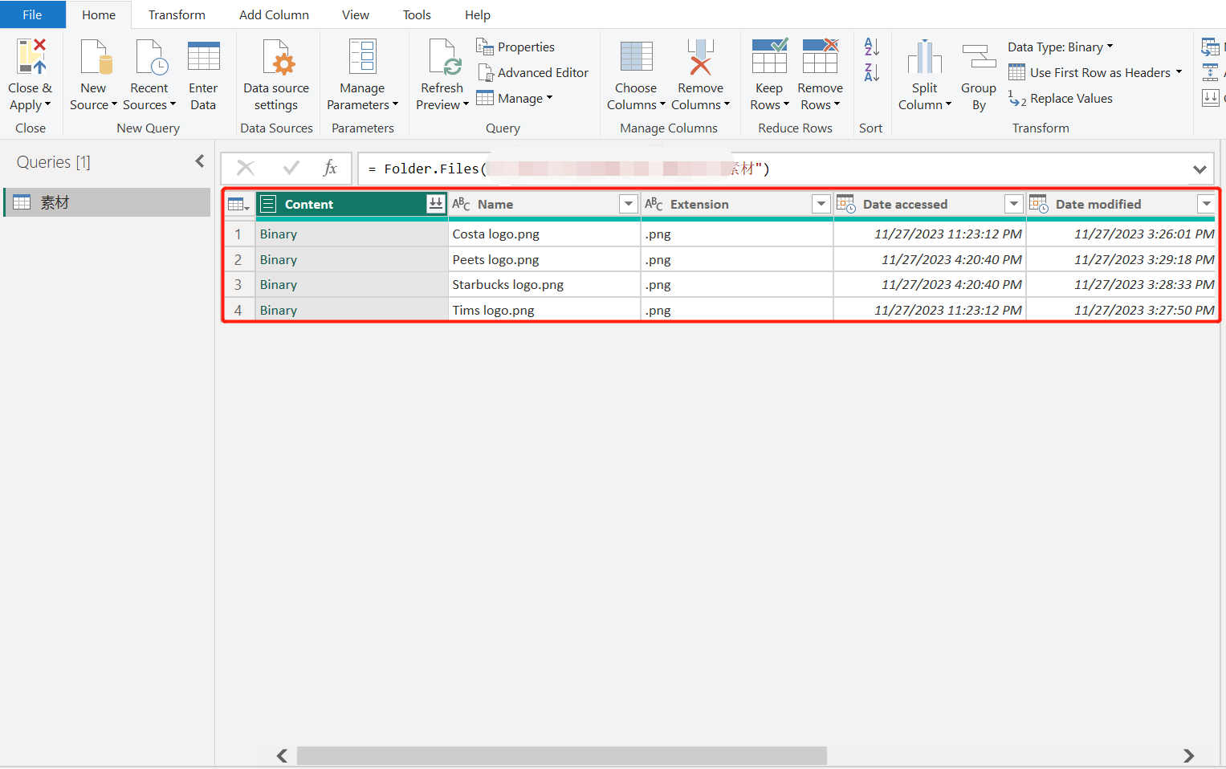Image resolution: width=1226 pixels, height=769 pixels.
Task: Click Refresh Preview
Action: coord(442,72)
